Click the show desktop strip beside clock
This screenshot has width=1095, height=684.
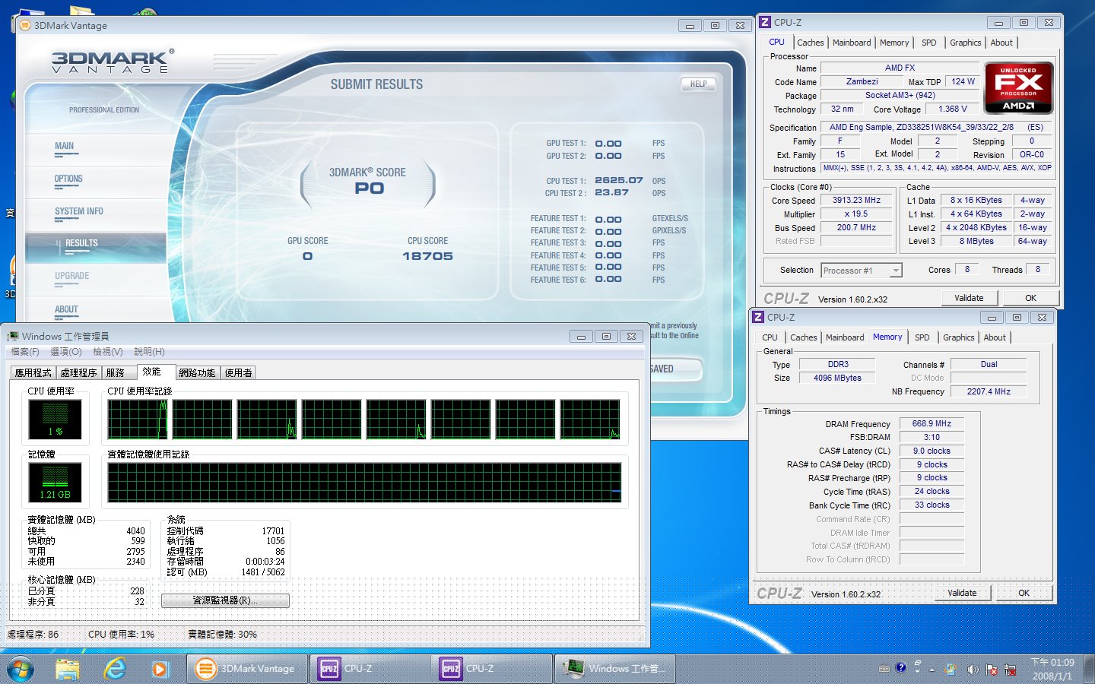[x=1090, y=669]
